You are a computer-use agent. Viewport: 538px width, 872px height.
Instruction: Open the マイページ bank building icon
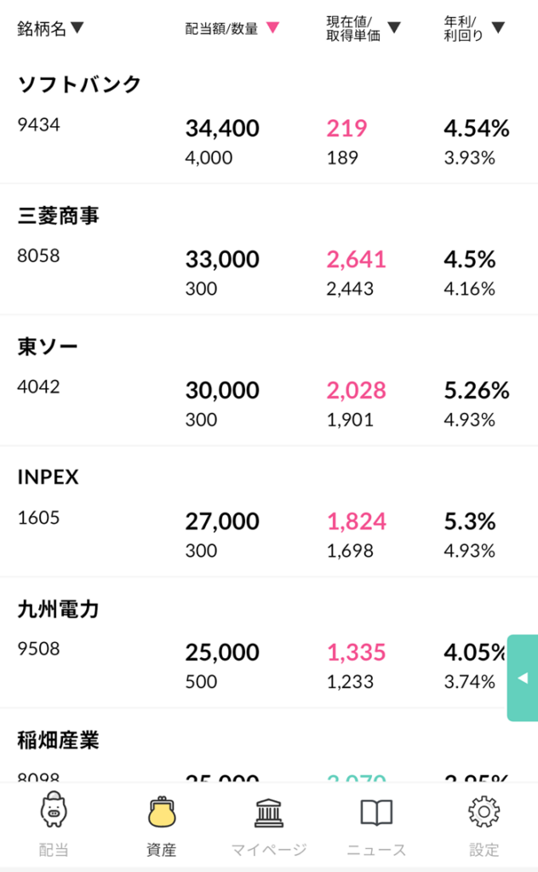point(268,812)
